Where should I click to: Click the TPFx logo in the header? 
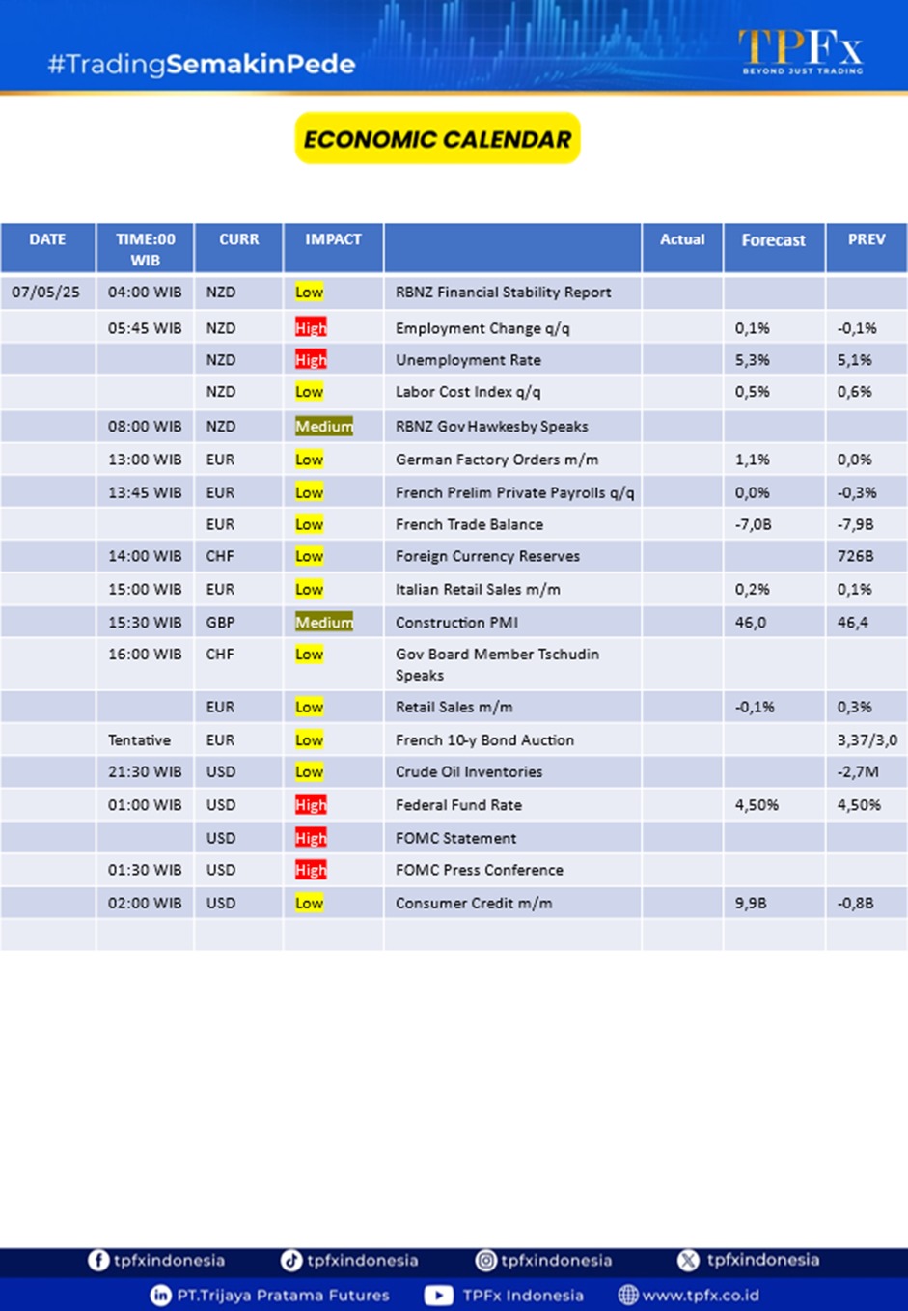point(801,50)
